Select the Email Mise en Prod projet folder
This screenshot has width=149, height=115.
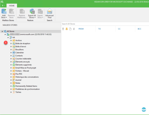[26, 68]
